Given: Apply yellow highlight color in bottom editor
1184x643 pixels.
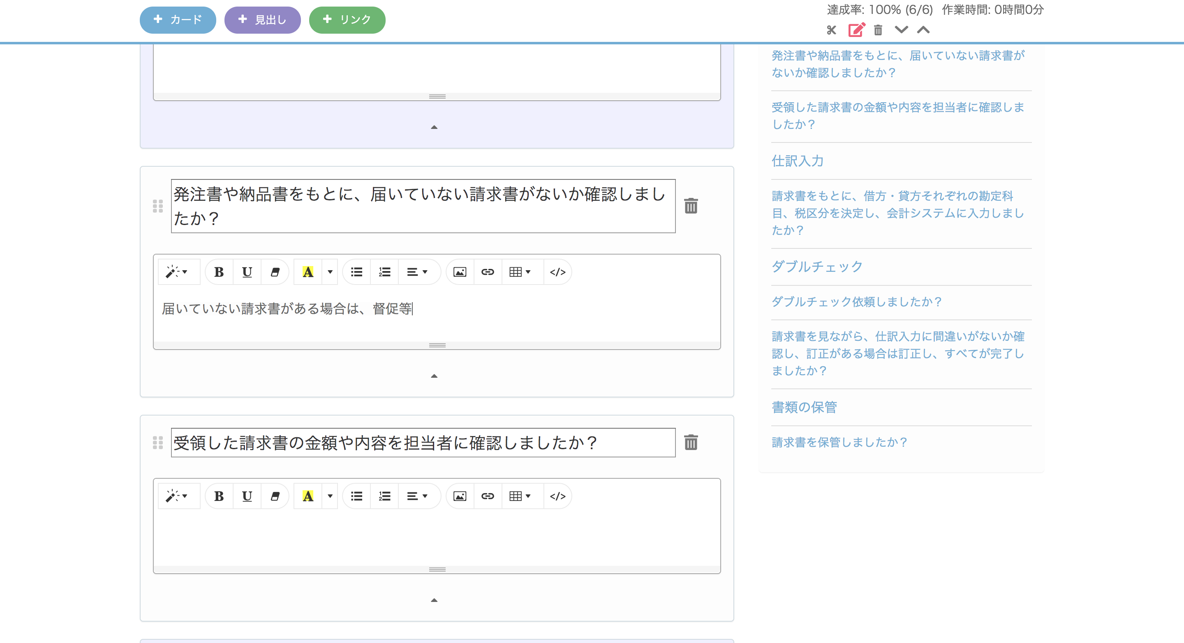Looking at the screenshot, I should 308,496.
